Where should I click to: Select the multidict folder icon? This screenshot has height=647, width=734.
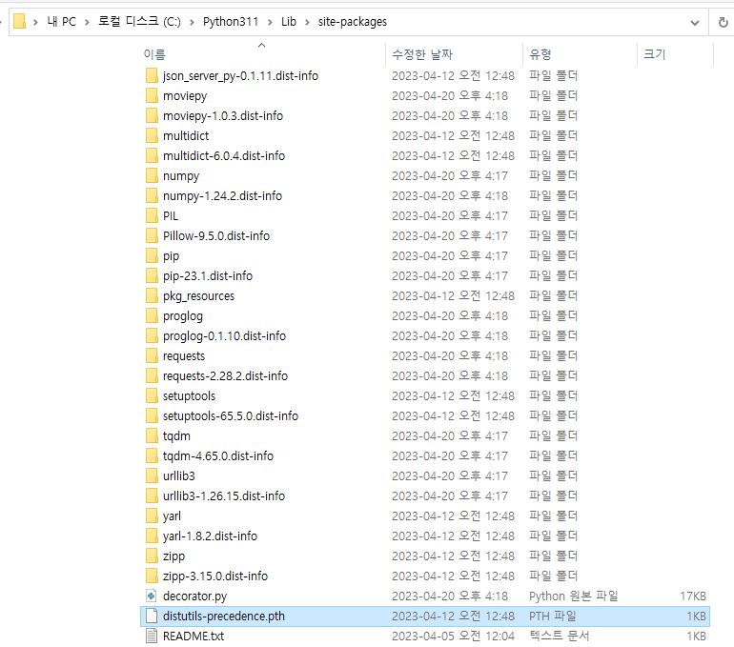(152, 135)
